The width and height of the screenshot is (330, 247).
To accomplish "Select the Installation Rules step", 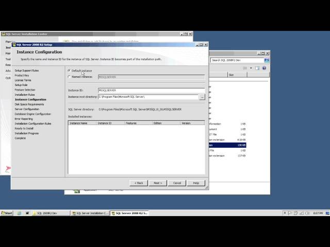I will 25,95.
